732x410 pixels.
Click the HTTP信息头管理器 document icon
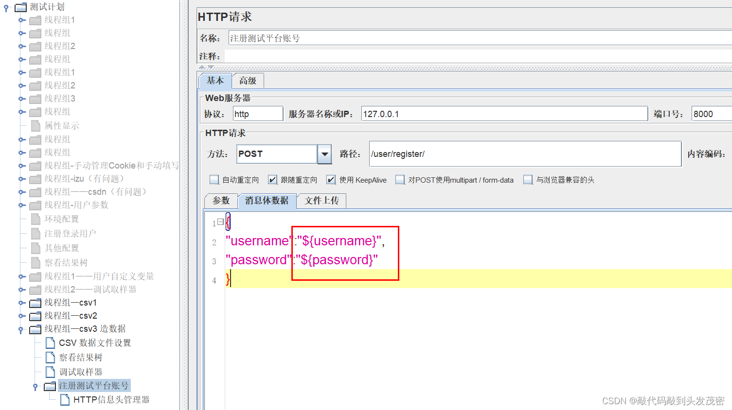tap(65, 400)
